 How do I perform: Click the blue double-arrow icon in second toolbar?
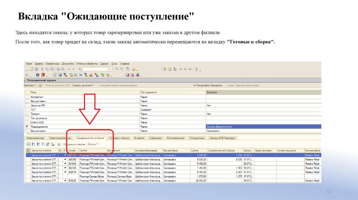pos(81,75)
